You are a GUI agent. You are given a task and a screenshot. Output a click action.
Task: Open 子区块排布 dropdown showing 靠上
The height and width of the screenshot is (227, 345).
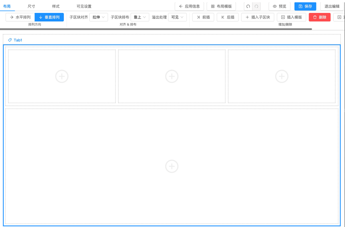tap(140, 17)
